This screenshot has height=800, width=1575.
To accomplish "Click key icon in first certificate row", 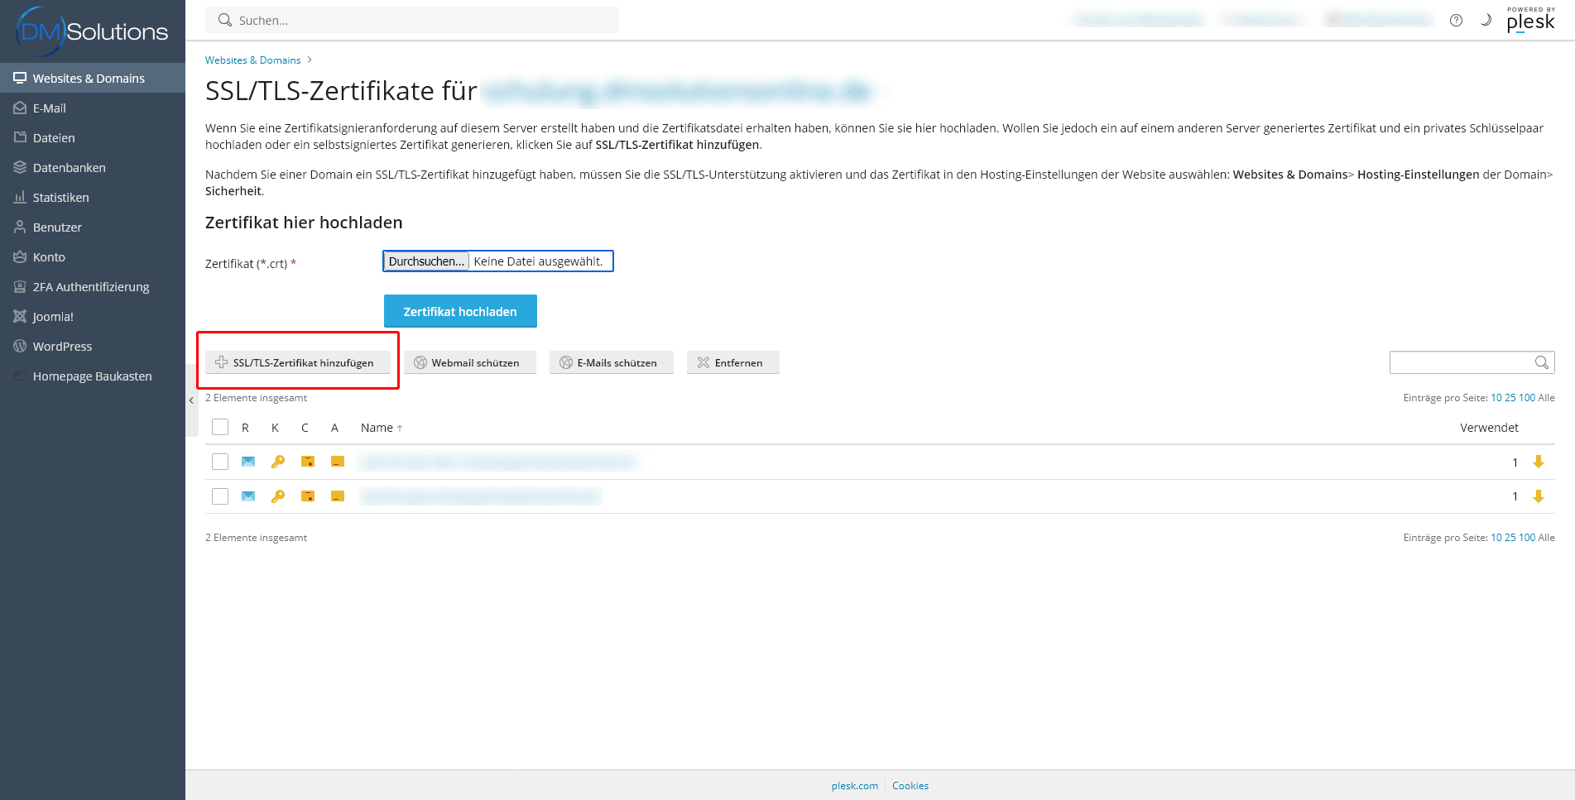I will (278, 462).
